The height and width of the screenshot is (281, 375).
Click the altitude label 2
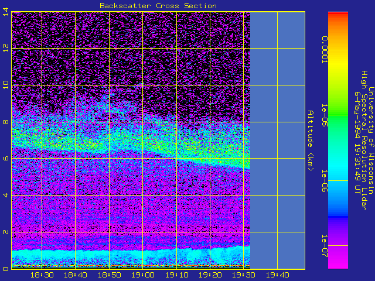pos(6,232)
